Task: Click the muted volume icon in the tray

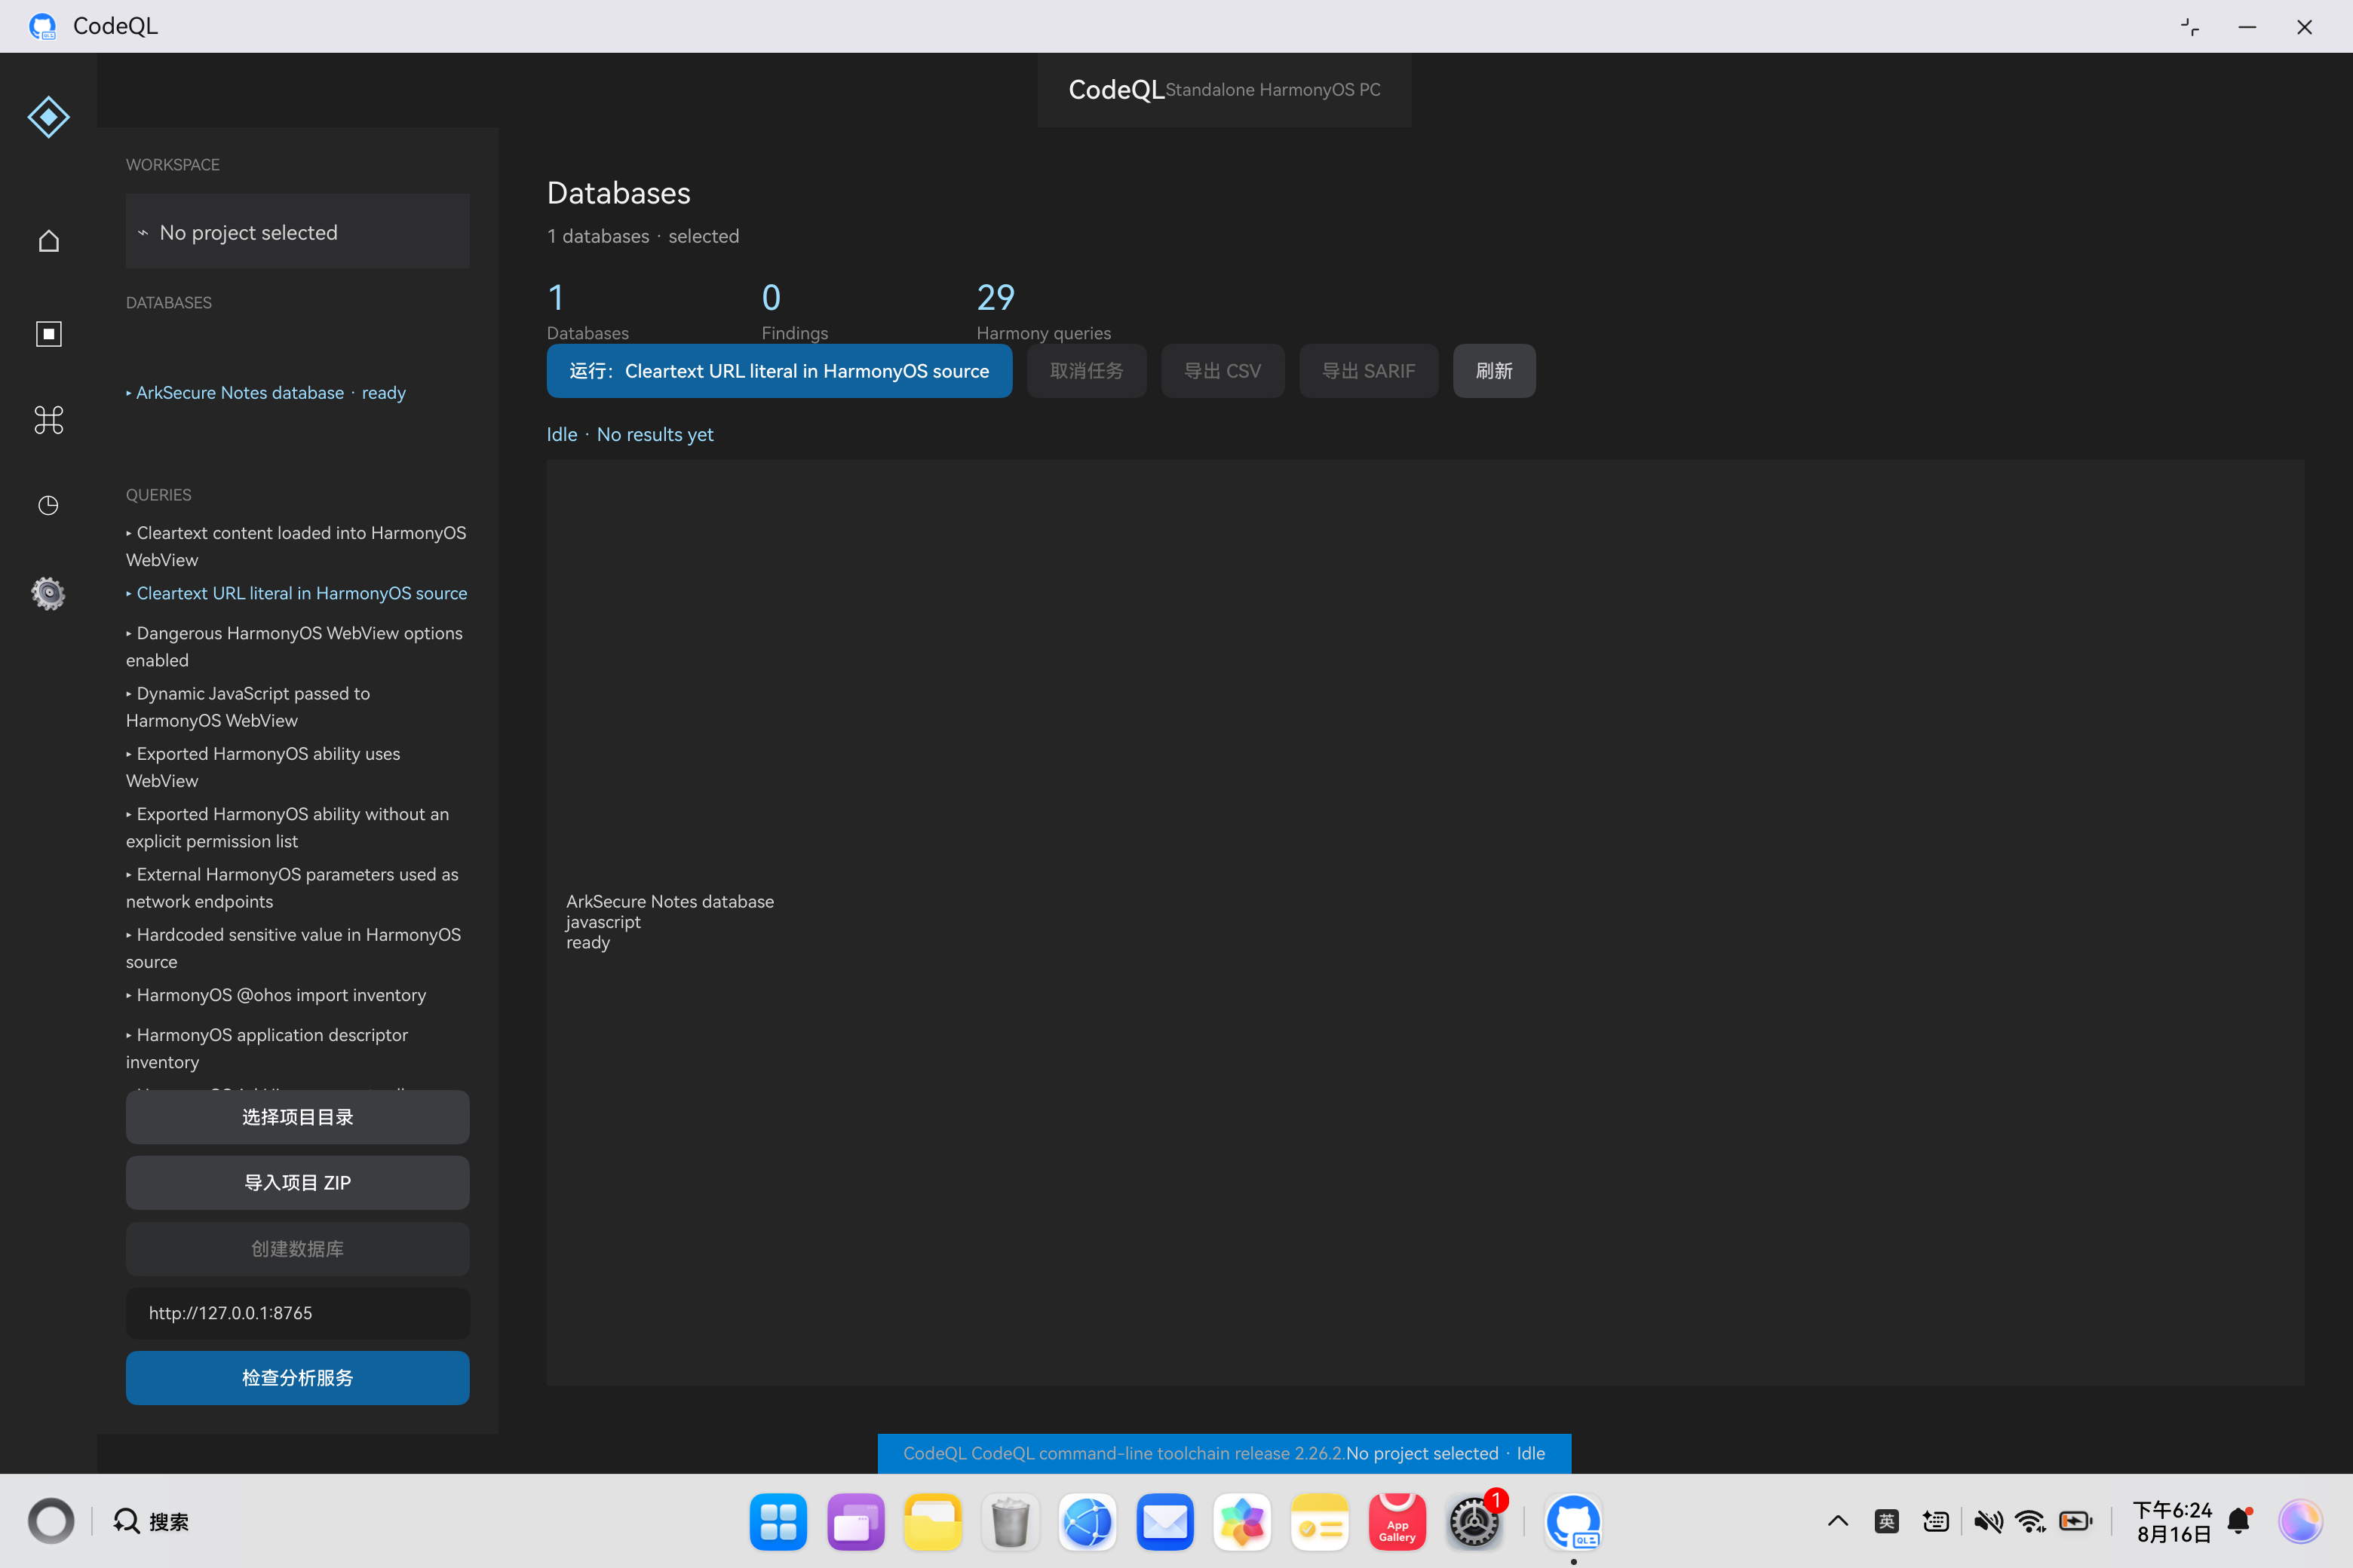Action: click(x=1988, y=1522)
